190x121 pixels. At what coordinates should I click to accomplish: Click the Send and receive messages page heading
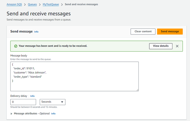click(39, 14)
